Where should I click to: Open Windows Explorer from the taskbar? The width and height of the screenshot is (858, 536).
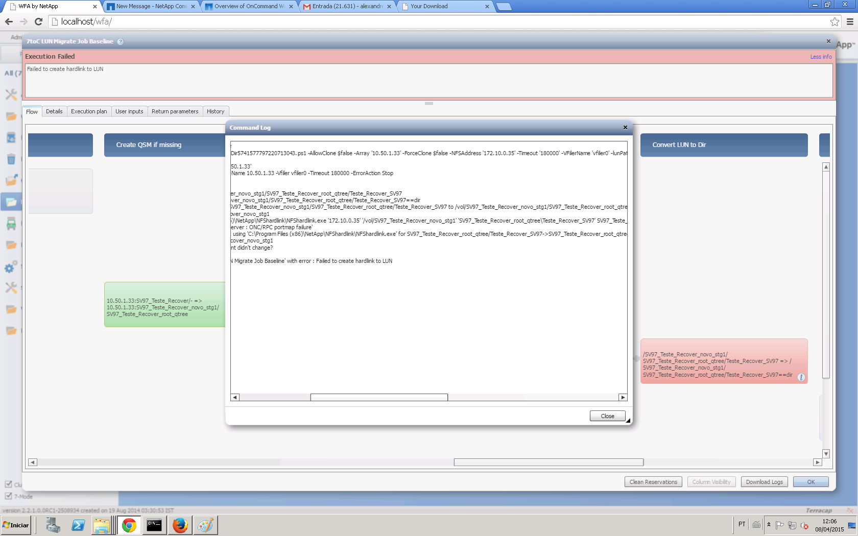102,525
